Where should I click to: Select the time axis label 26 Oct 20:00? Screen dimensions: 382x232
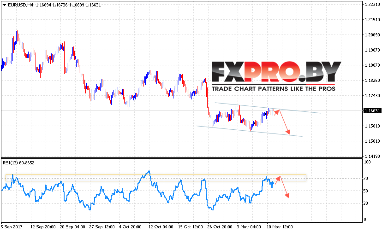pos(220,227)
